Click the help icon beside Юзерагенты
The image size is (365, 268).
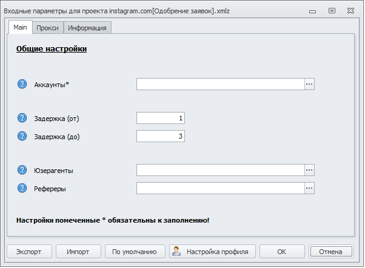22,170
